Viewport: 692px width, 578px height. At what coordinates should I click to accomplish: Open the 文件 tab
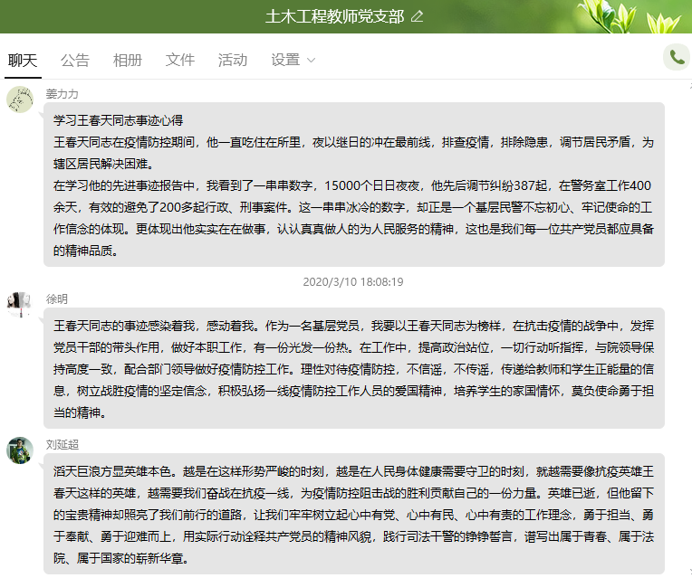(180, 61)
